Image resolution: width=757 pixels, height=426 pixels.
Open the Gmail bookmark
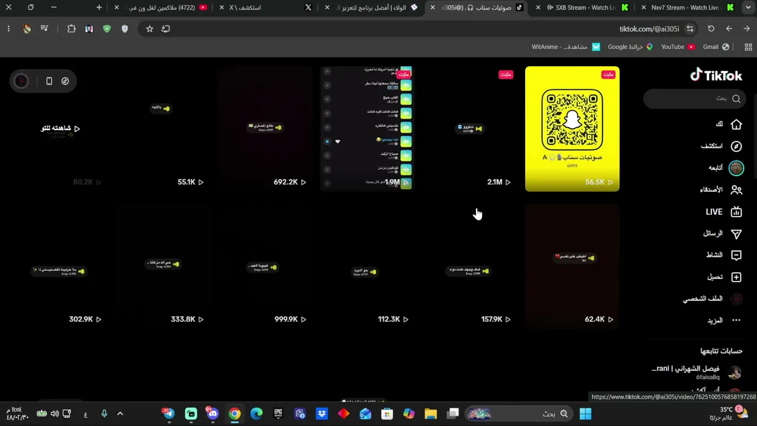[716, 47]
